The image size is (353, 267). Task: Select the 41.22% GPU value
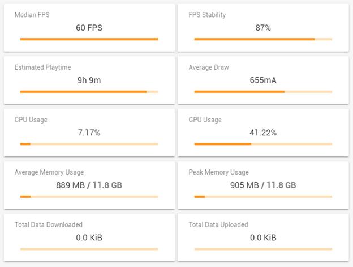pos(263,133)
